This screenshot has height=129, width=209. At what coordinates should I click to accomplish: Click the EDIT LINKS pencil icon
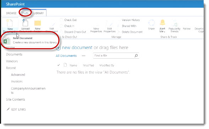pos(8,109)
